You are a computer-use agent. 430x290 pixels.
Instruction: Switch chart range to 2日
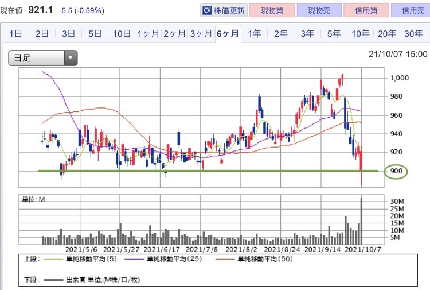coord(42,34)
